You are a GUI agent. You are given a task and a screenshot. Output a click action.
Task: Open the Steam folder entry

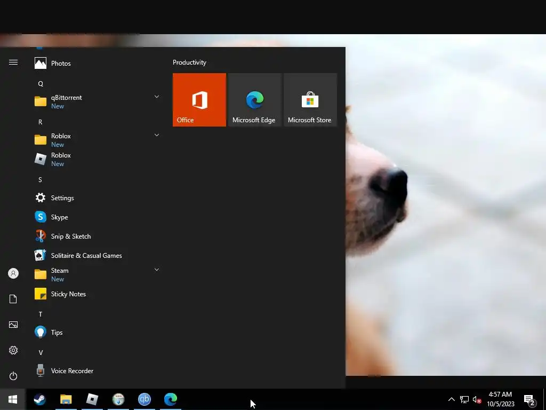click(x=97, y=274)
